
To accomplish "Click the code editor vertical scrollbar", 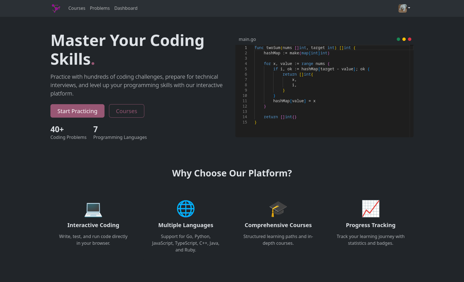I will tap(412, 91).
